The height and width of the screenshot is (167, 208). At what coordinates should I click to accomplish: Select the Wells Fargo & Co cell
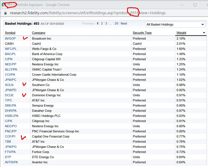coord(44,49)
